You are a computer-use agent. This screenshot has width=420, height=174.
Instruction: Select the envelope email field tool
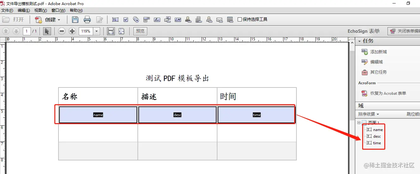click(x=220, y=20)
